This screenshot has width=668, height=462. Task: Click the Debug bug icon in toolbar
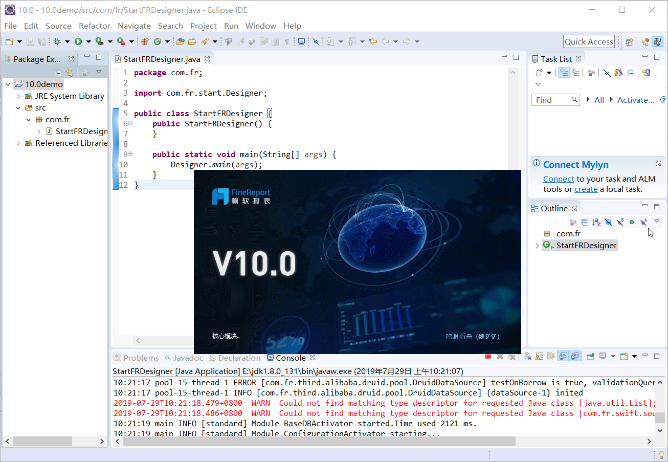pos(57,41)
